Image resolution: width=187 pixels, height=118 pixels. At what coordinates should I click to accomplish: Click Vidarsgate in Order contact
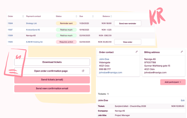tap(105, 63)
